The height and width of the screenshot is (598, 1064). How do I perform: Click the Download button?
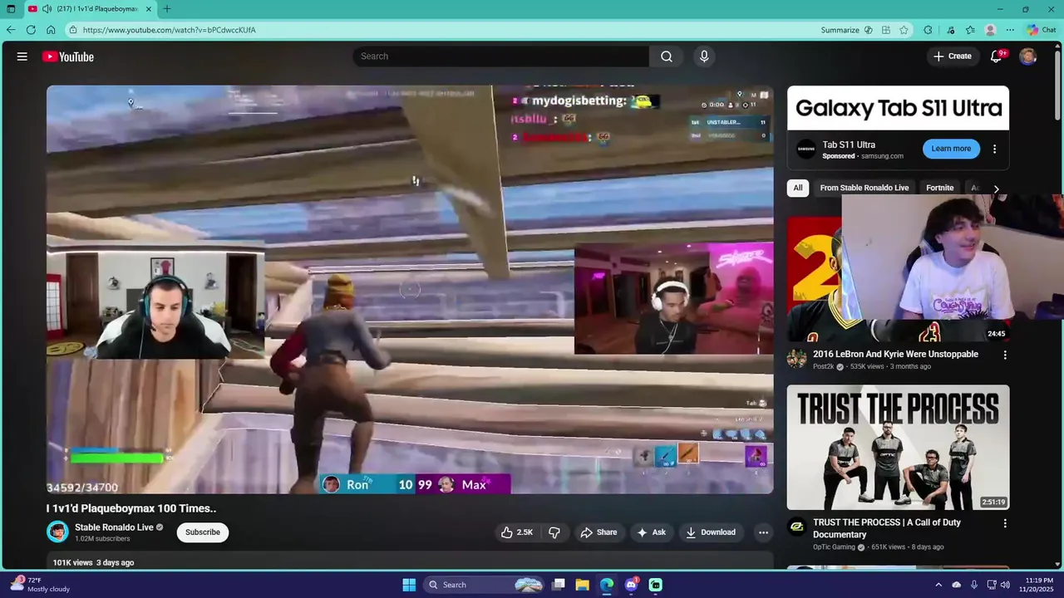tap(712, 532)
